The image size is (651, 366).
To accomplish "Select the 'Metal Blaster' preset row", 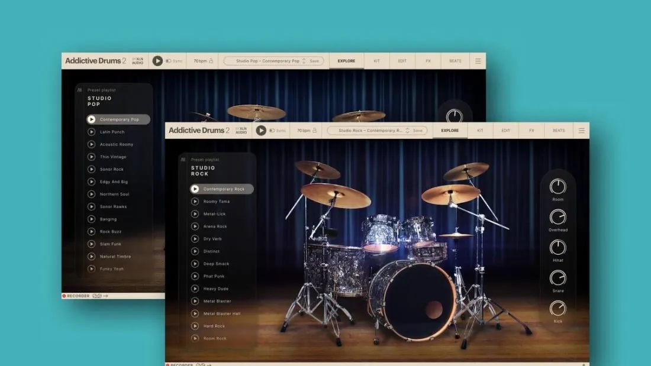I will [x=222, y=301].
